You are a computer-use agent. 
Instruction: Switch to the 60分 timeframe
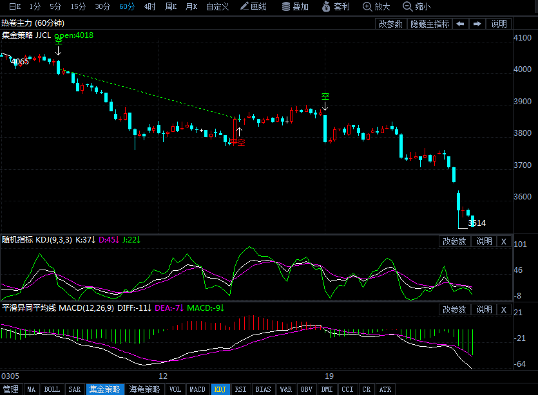[x=127, y=6]
